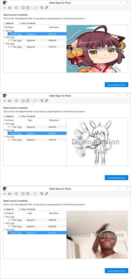Click update refresh icon in Test 3.jpg preview window
The width and height of the screenshot is (131, 279).
tap(35, 194)
